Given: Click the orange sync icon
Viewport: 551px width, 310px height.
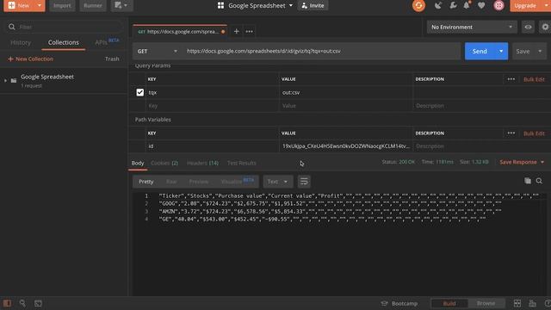Looking at the screenshot, I should (418, 5).
